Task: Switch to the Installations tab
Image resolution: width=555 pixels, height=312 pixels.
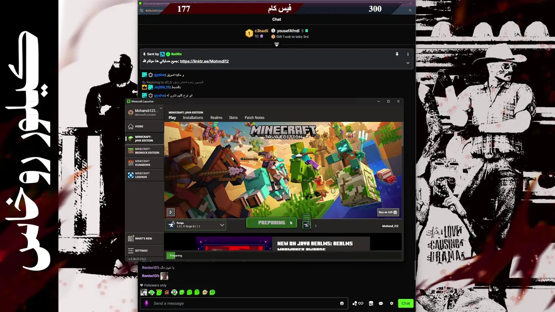Action: 193,117
